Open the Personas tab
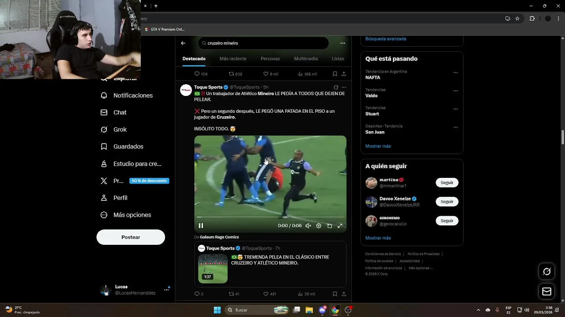The height and width of the screenshot is (317, 565). [270, 59]
